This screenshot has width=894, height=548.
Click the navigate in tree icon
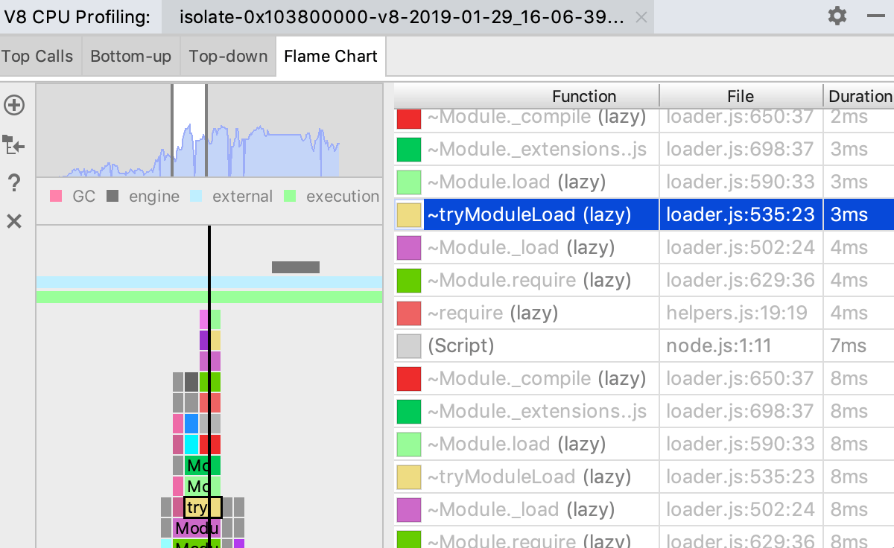(14, 144)
